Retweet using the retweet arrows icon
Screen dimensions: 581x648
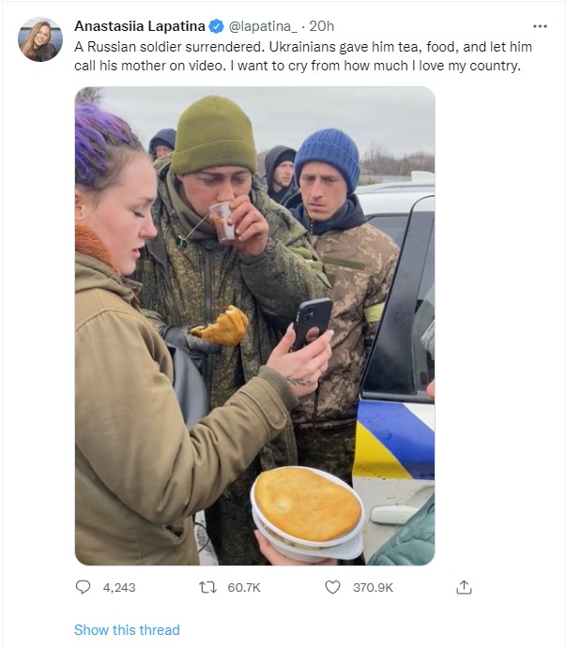click(207, 587)
